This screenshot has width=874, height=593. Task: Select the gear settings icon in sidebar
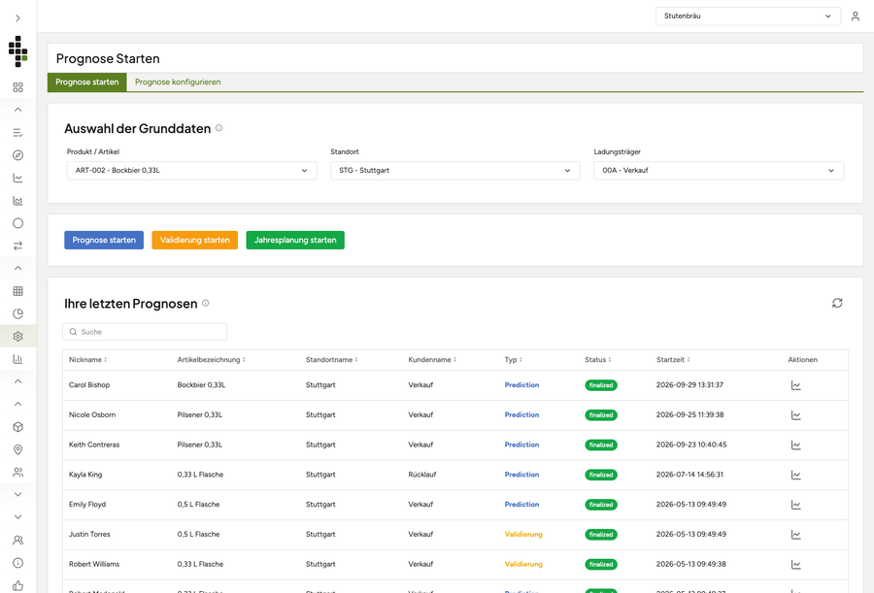tap(17, 337)
